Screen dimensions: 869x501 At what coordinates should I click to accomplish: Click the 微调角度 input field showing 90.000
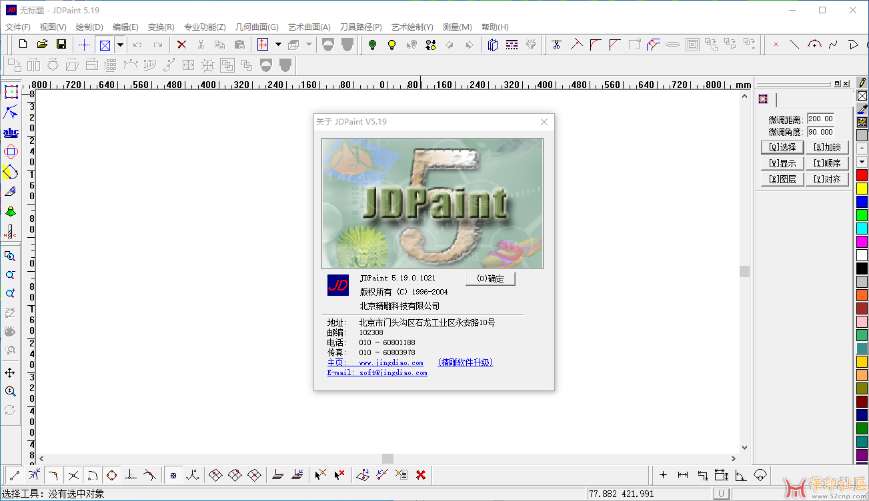(x=820, y=132)
